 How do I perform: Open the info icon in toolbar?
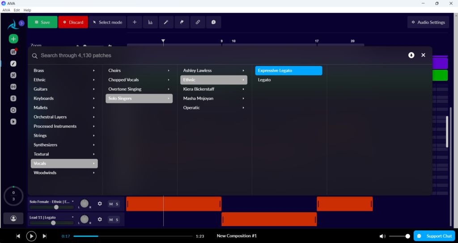(x=213, y=22)
